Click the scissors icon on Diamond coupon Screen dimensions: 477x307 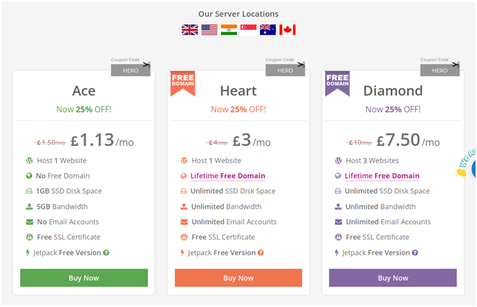click(456, 64)
